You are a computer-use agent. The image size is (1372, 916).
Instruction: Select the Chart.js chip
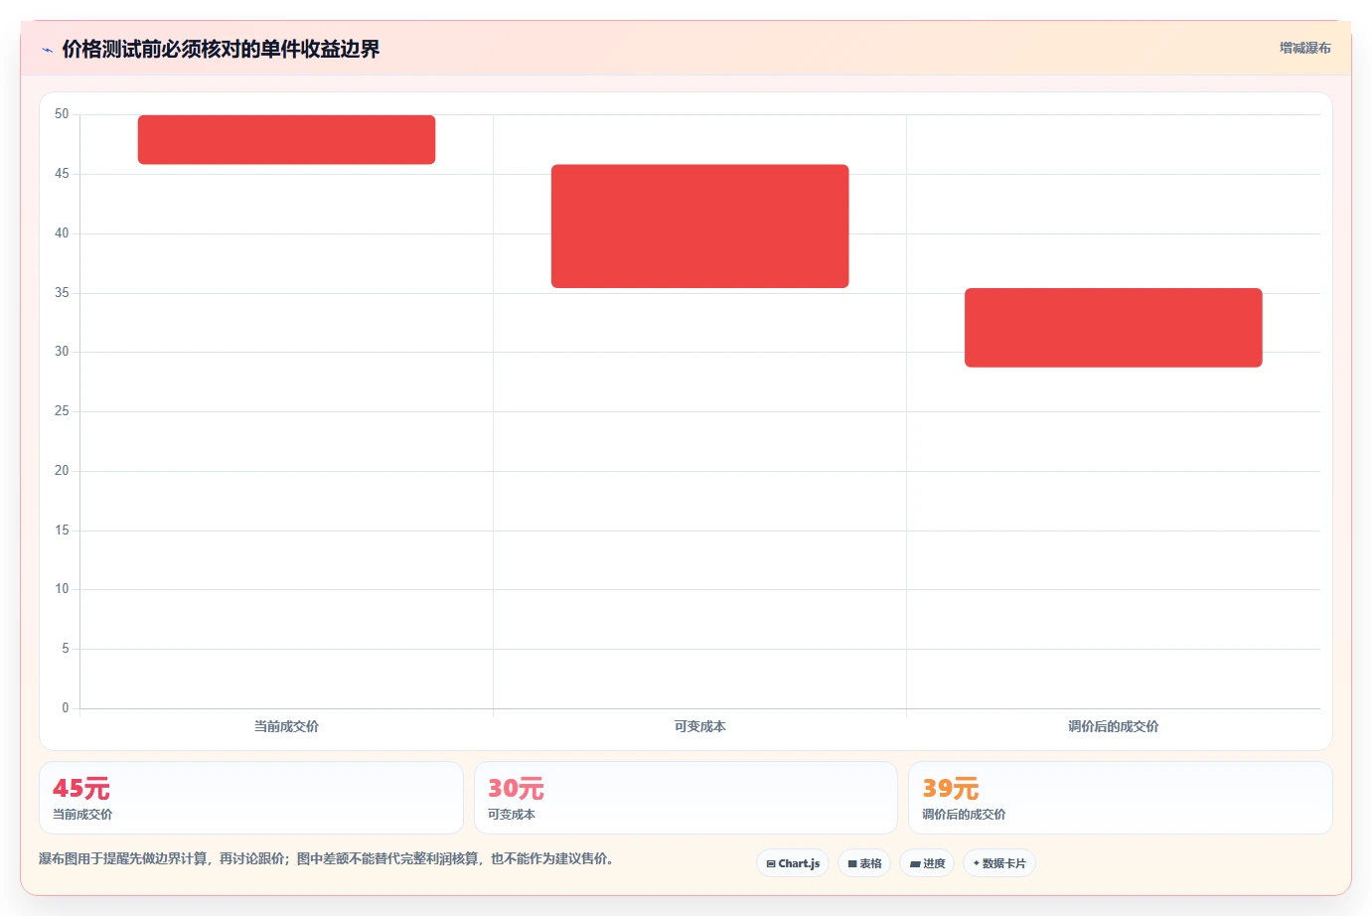(x=793, y=863)
